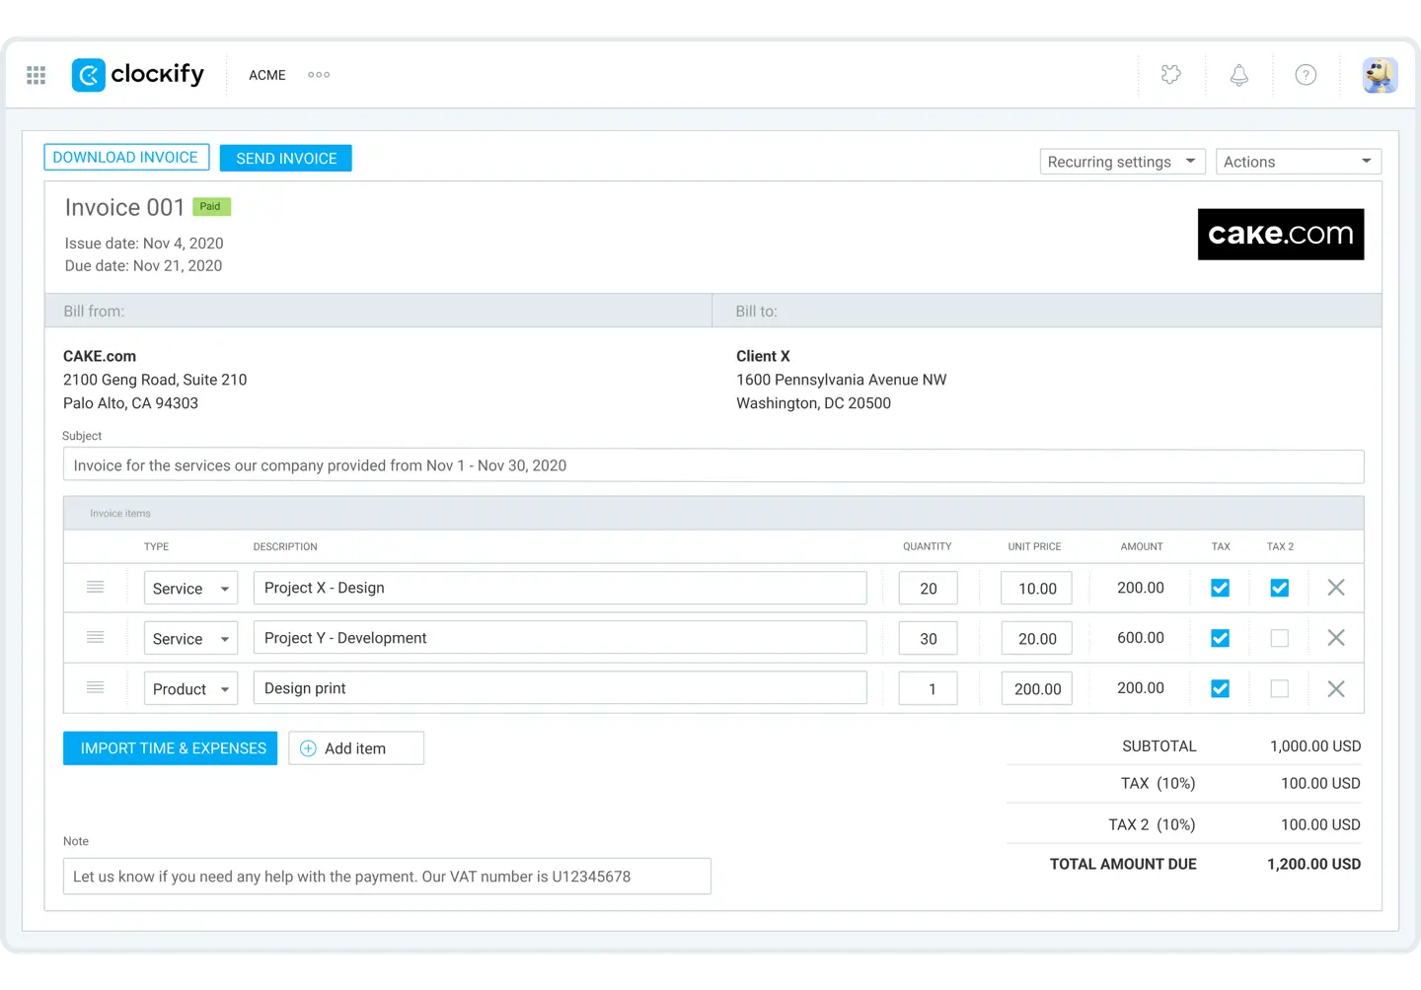Change Product type of Design print row
The height and width of the screenshot is (990, 1421).
(190, 689)
